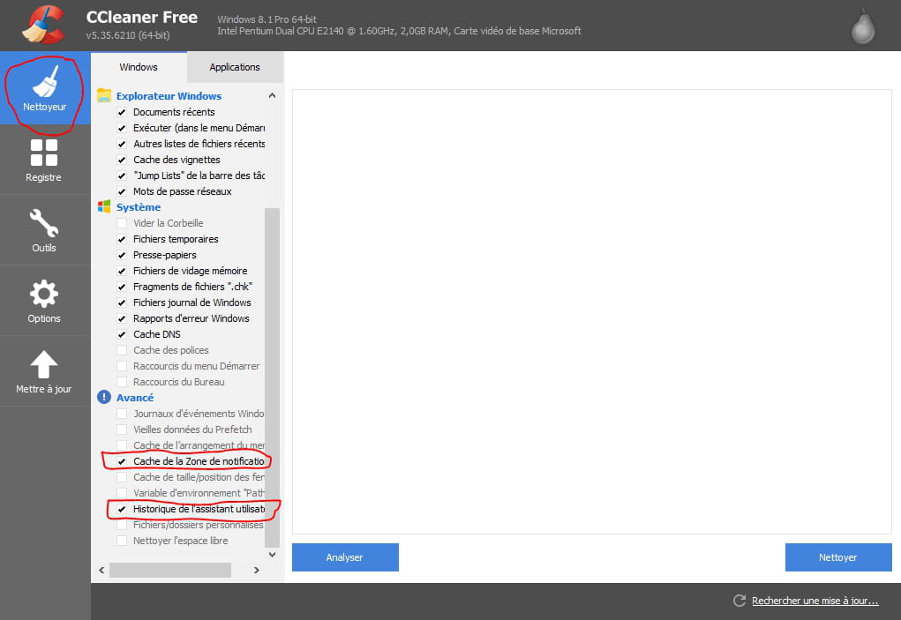The width and height of the screenshot is (901, 620).
Task: Enable Fichiers/dossiers personnalisés
Action: (122, 526)
